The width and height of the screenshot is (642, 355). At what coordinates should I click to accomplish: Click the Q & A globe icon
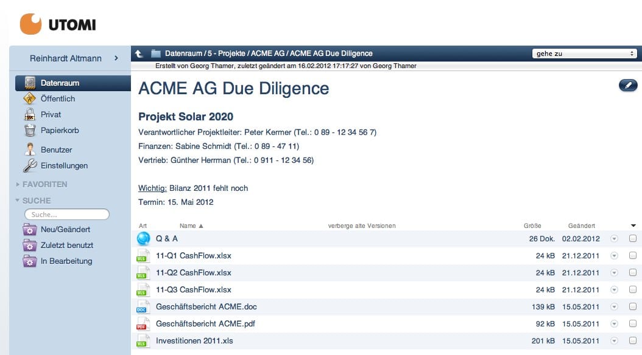click(x=143, y=239)
